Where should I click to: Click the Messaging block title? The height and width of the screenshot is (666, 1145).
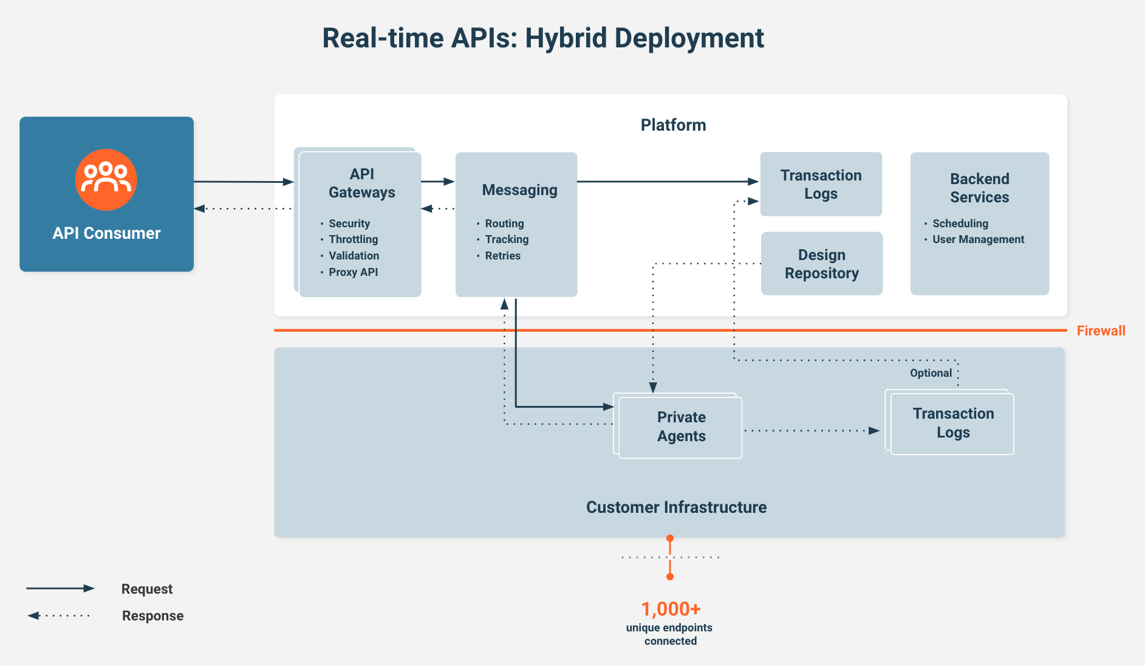click(519, 190)
